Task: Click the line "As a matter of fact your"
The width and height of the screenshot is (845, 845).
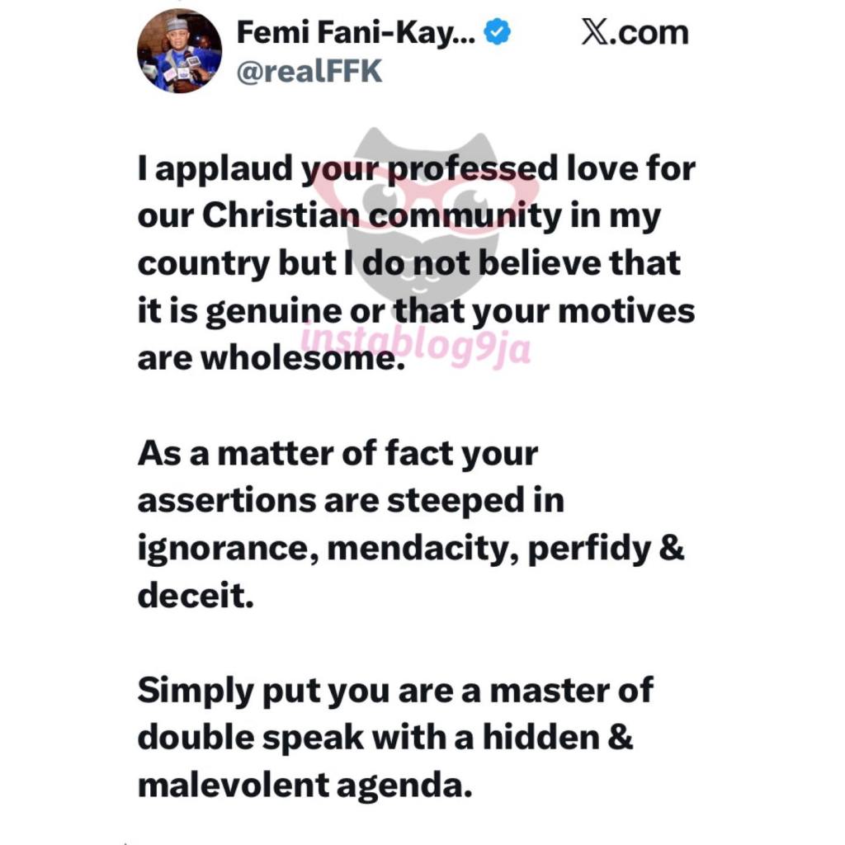Action: [338, 452]
